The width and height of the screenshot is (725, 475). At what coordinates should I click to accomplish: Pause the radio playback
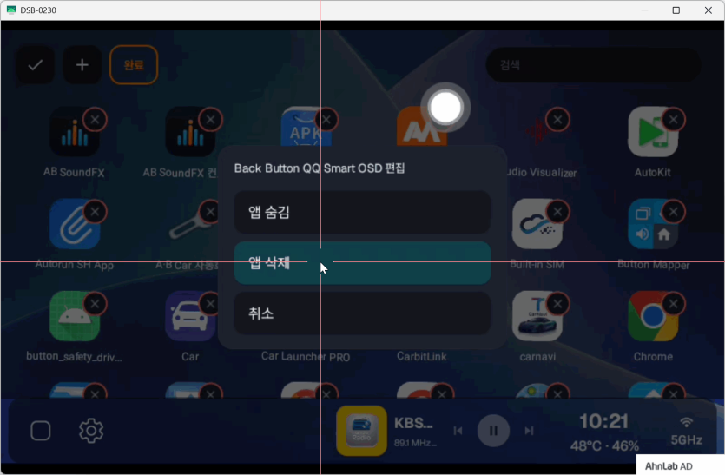[493, 431]
